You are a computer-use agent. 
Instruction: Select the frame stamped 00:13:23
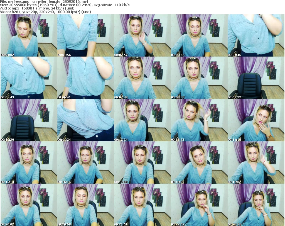(x=199, y=120)
